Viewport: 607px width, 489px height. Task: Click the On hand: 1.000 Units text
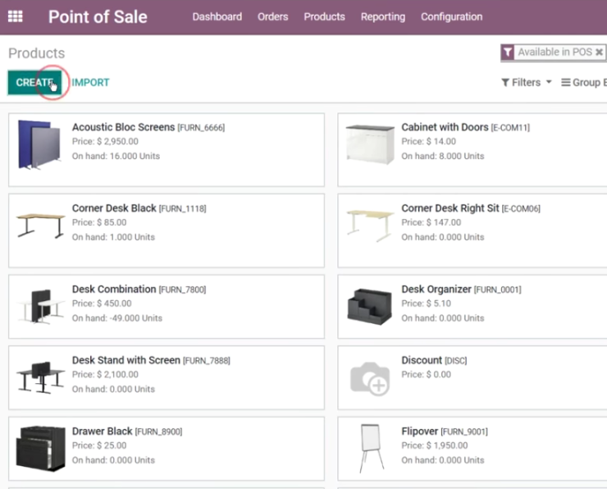(x=113, y=237)
